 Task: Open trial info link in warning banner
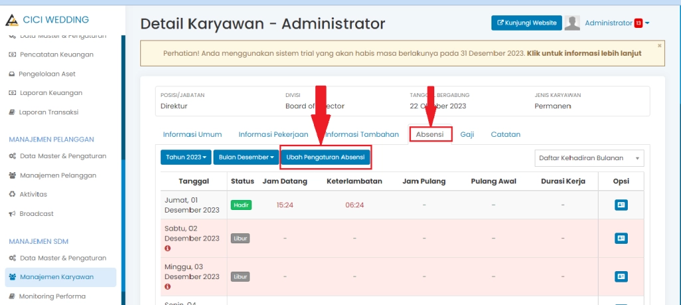point(584,53)
